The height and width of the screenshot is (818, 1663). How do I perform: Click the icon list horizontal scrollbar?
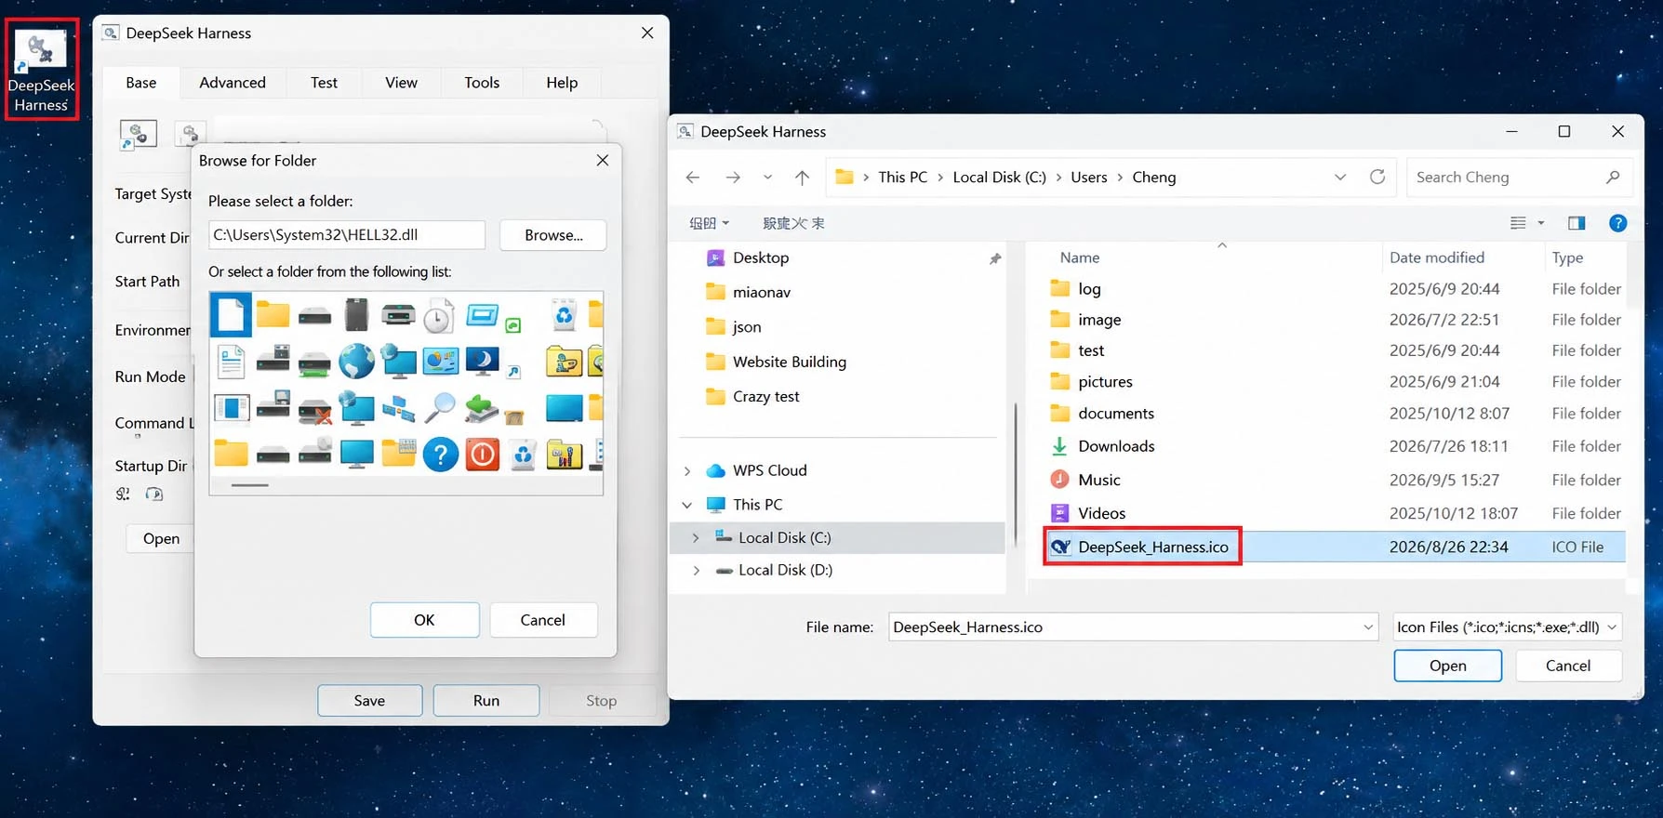[x=249, y=485]
